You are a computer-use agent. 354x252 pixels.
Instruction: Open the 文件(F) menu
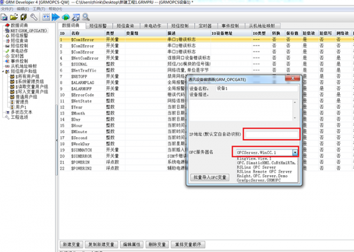[x=7, y=9]
